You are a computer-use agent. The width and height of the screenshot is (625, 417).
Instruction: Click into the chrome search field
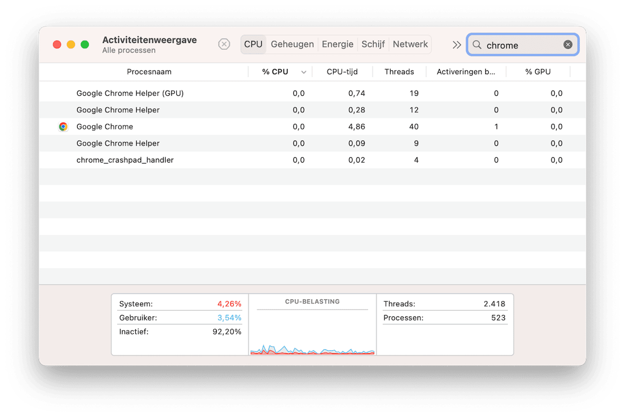[x=523, y=45]
